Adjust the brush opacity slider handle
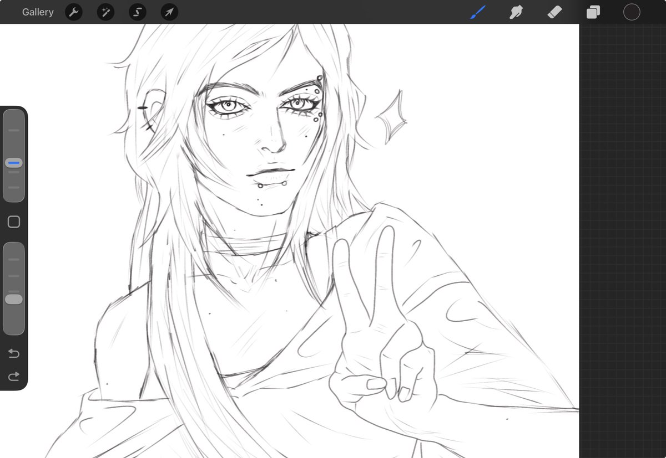The height and width of the screenshot is (458, 666). pyautogui.click(x=14, y=299)
